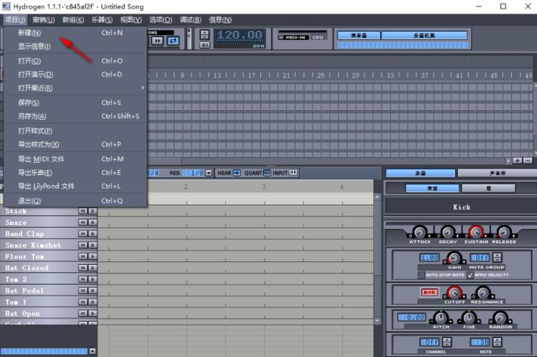The height and width of the screenshot is (357, 537).
Task: Toggle the metronome icon below BPM stepper
Action: click(x=205, y=45)
